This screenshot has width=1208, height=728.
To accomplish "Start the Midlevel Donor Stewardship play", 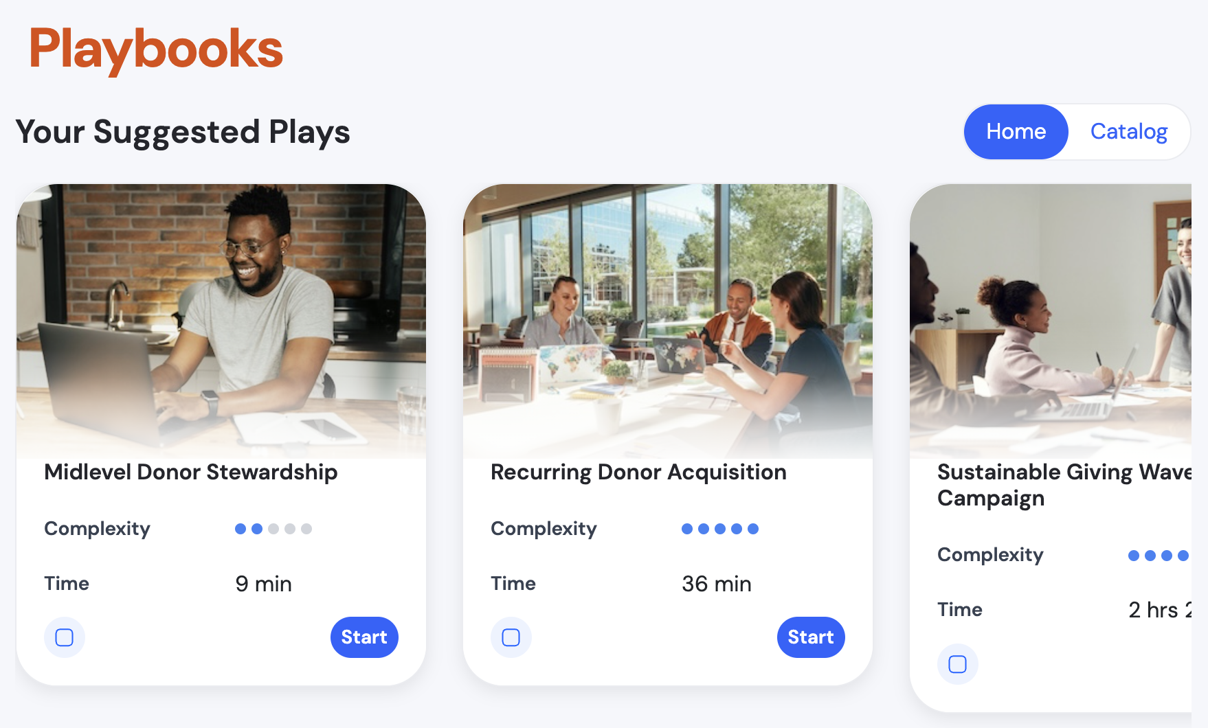I will coord(364,637).
